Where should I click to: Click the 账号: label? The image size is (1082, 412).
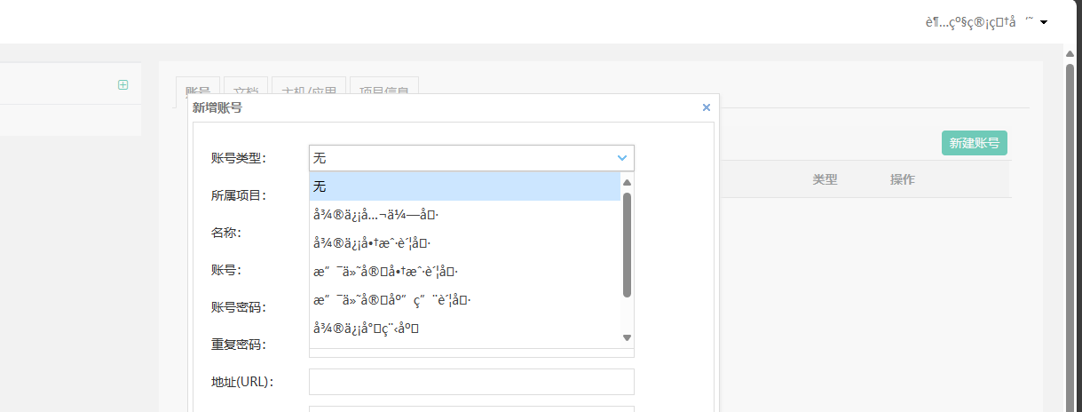226,270
